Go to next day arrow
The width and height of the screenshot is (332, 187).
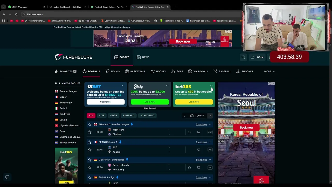coord(210,116)
